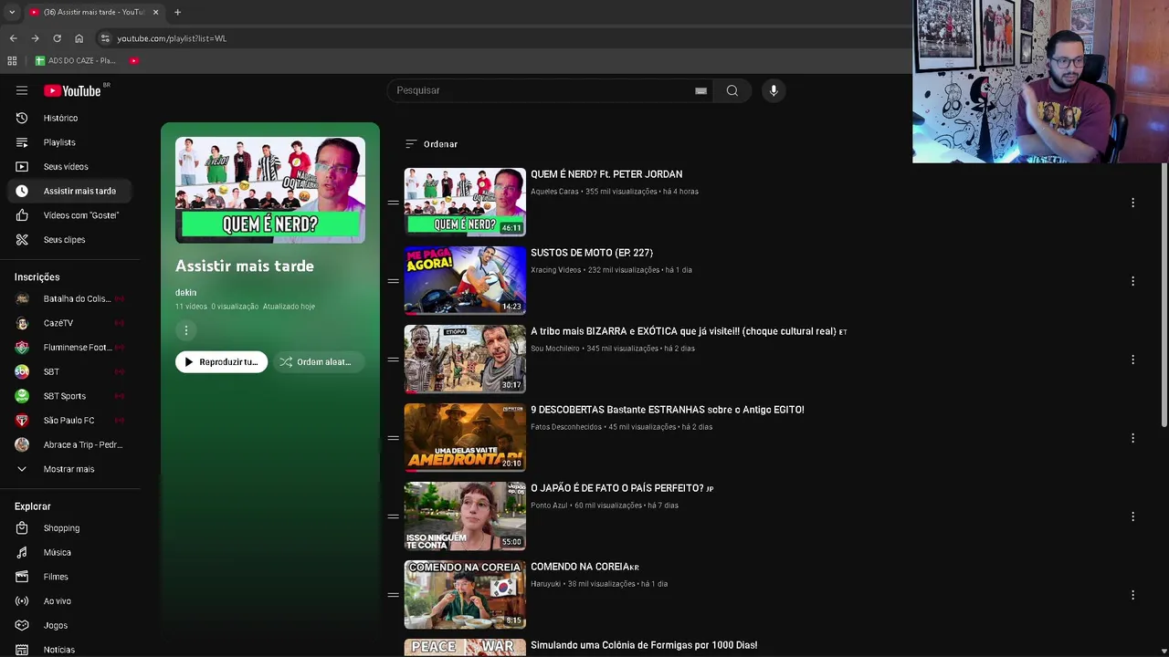Open options menu for tribo mais BIZARRA video

(x=1132, y=360)
